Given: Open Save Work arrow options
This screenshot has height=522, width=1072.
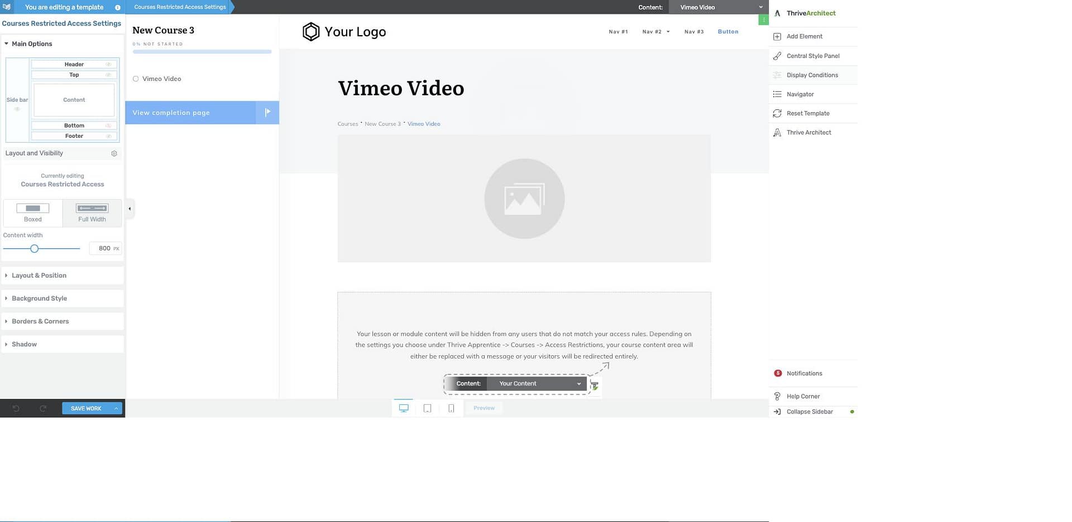Looking at the screenshot, I should point(116,408).
